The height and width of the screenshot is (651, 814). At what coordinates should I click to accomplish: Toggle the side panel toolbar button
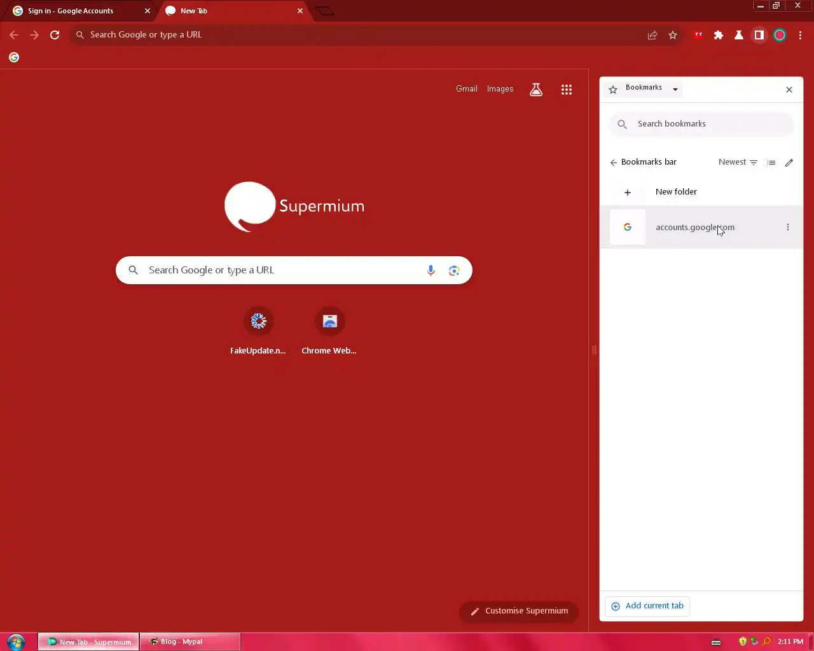coord(759,35)
